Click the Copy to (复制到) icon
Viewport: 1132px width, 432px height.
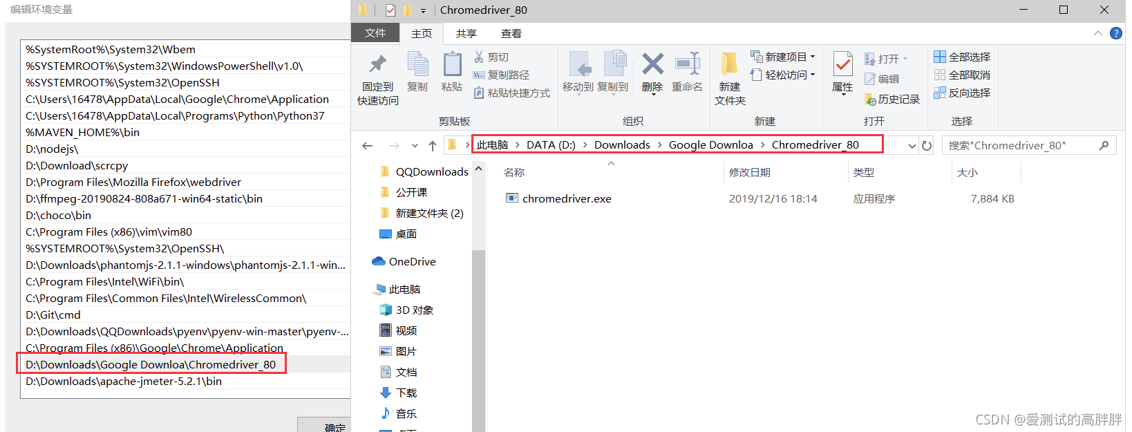coord(614,64)
